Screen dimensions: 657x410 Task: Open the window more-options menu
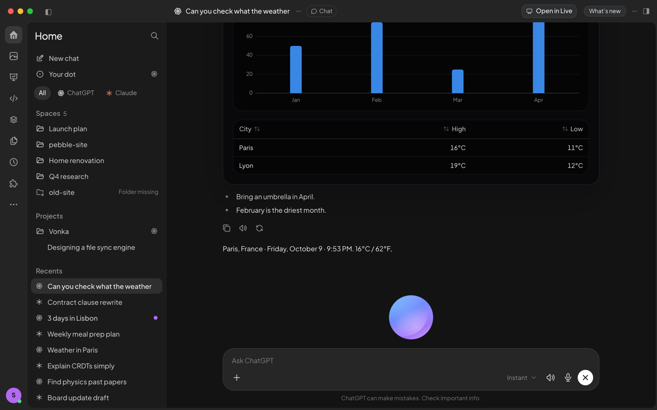tap(635, 11)
